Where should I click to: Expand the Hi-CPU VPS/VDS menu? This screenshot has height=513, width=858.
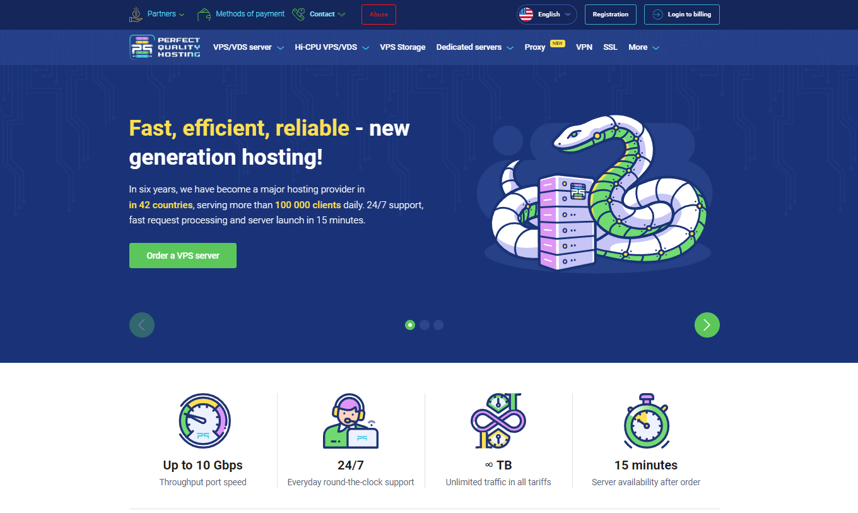(332, 47)
